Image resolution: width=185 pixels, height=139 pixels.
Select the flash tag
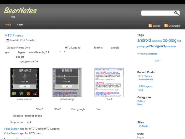[x=179, y=41]
